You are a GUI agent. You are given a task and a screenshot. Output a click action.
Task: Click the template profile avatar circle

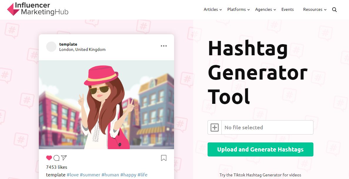pos(51,47)
